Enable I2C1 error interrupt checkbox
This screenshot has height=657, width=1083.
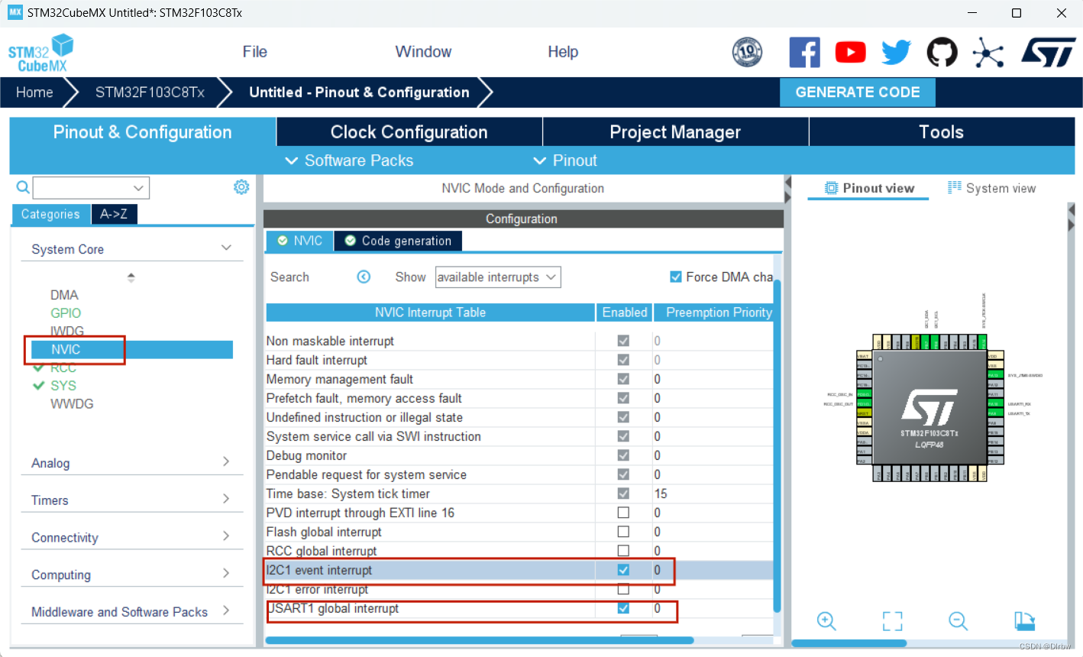[623, 589]
